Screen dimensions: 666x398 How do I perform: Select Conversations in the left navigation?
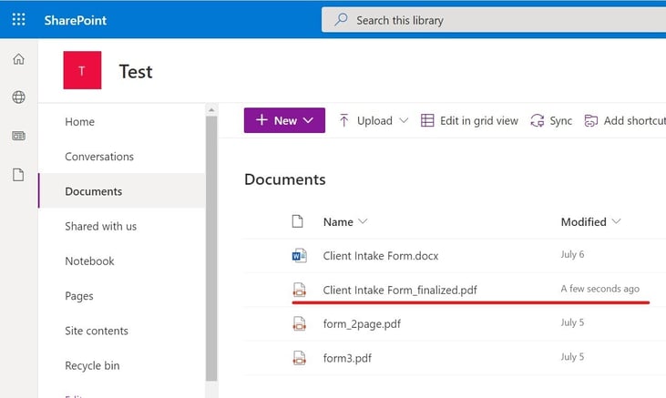99,157
